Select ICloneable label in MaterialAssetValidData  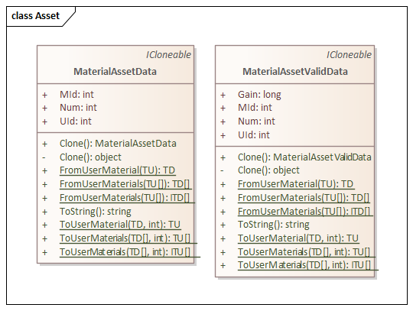point(349,55)
